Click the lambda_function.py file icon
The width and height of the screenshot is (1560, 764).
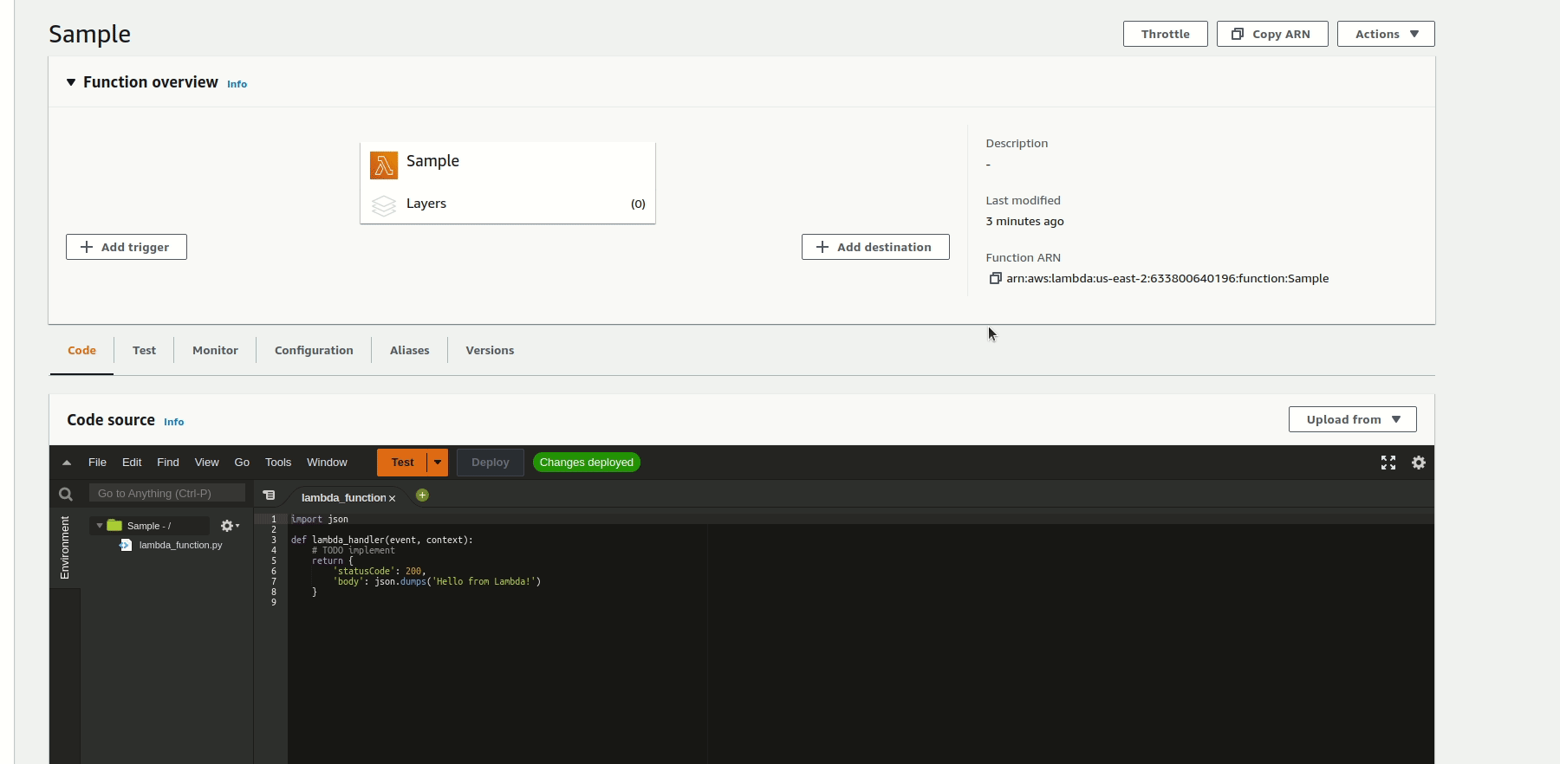126,545
